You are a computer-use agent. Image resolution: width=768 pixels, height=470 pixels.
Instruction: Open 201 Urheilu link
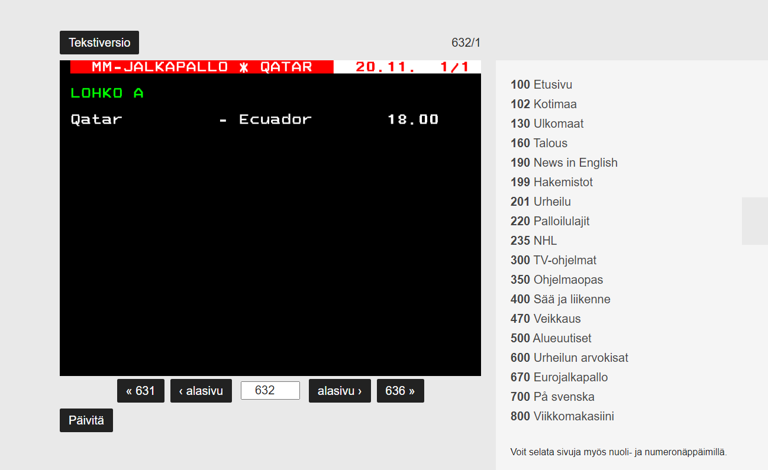(541, 202)
